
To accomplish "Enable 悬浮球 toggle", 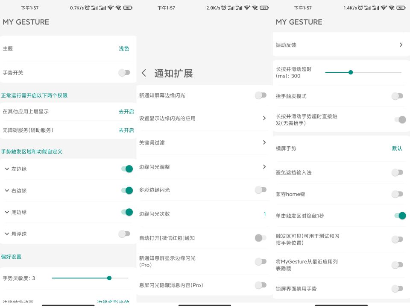I will (124, 234).
